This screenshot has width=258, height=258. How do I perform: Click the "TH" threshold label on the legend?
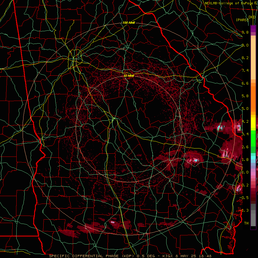click(x=246, y=223)
